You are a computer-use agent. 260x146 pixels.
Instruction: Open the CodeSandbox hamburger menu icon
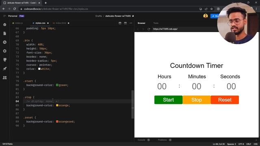coord(4,16)
